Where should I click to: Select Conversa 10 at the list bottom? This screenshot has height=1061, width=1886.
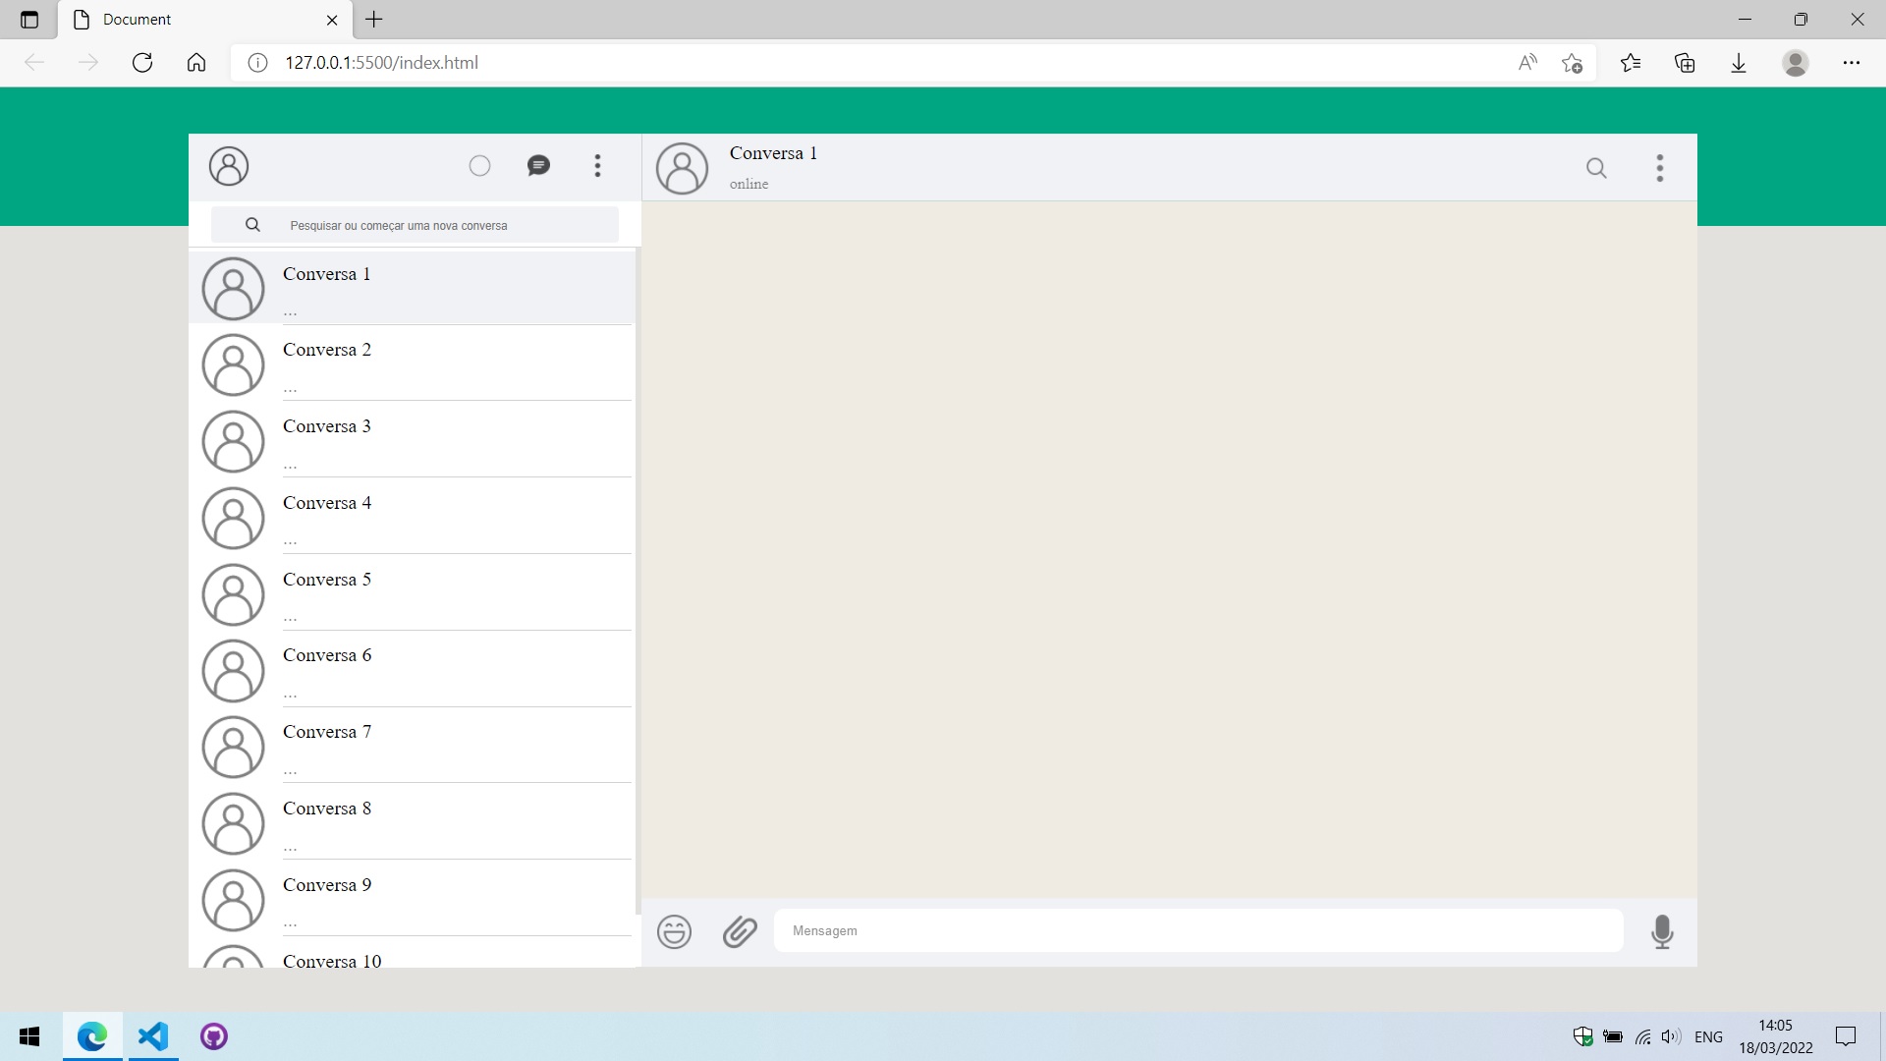pos(413,958)
